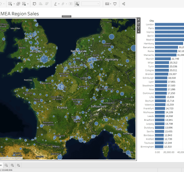
Task: Expand the group members dropdown arrow
Action: pyautogui.click(x=66, y=4)
